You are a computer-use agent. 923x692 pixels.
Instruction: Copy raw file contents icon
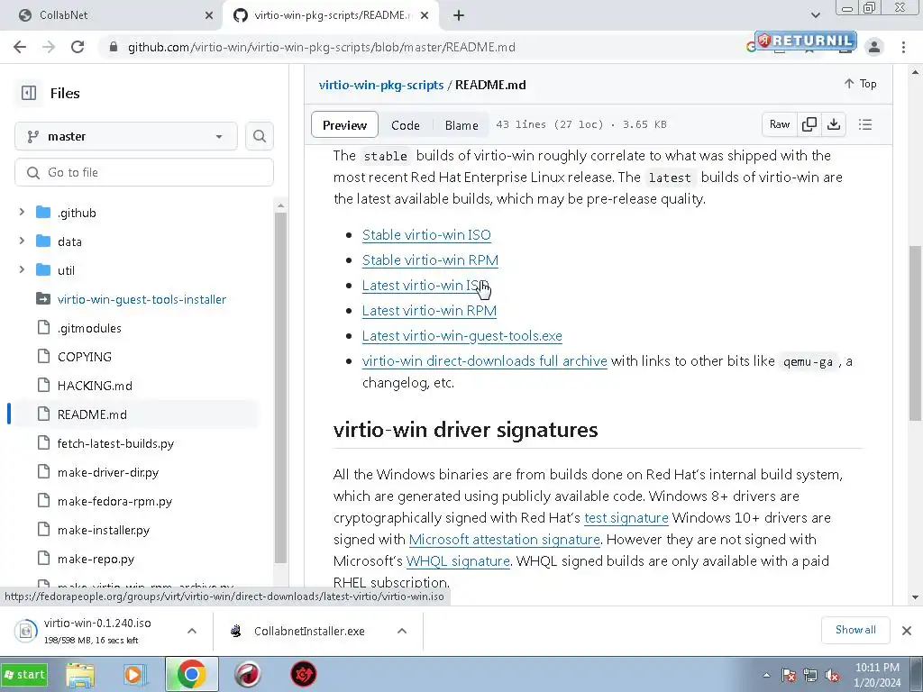point(809,124)
